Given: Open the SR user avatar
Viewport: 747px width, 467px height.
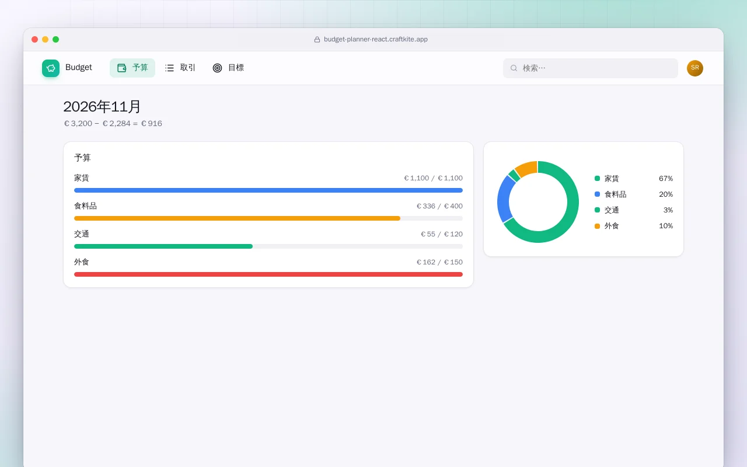Looking at the screenshot, I should [x=695, y=68].
